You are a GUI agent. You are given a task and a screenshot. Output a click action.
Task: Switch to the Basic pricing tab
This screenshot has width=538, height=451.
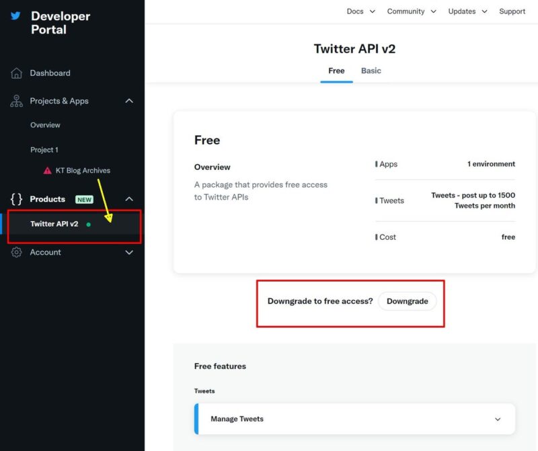click(371, 70)
